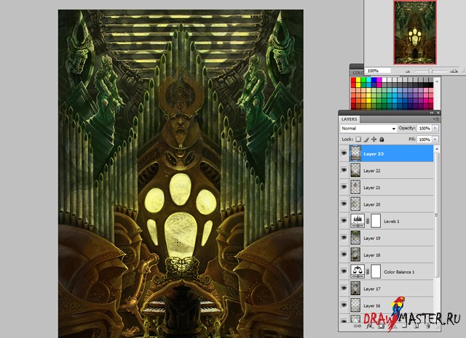Click Levels 1 adjustment histogram thumbnail

tap(358, 221)
